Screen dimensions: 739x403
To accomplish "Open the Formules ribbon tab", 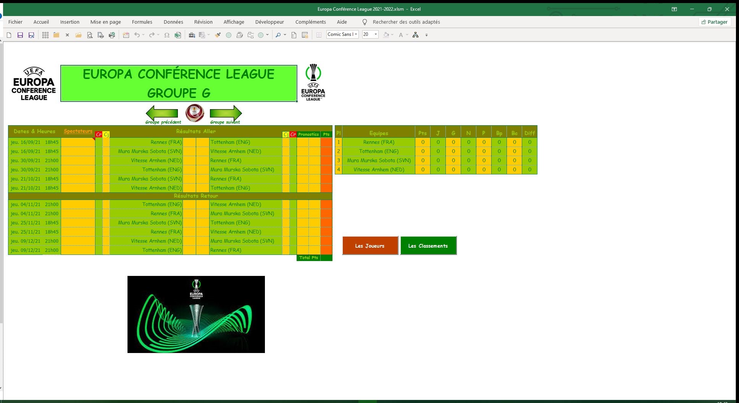I will [142, 22].
